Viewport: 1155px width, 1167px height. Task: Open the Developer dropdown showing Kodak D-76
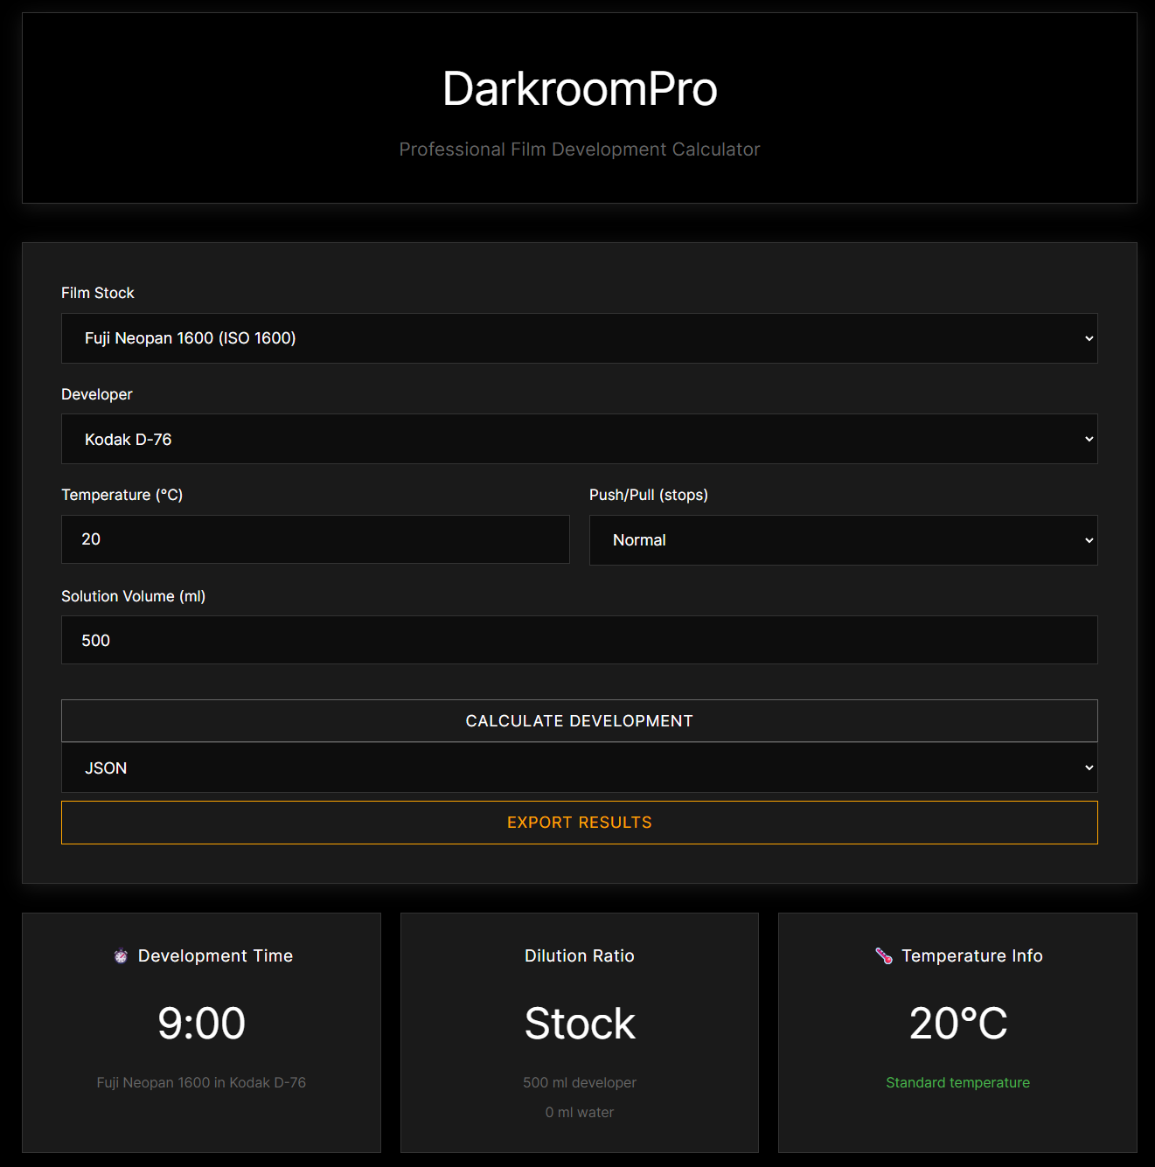click(x=579, y=439)
